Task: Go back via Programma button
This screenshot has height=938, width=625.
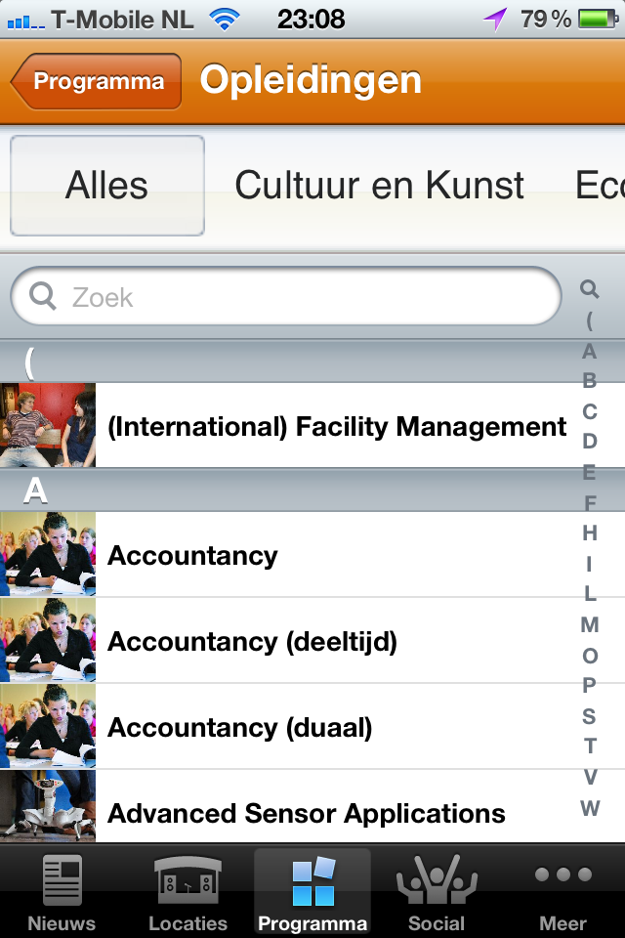Action: point(97,81)
